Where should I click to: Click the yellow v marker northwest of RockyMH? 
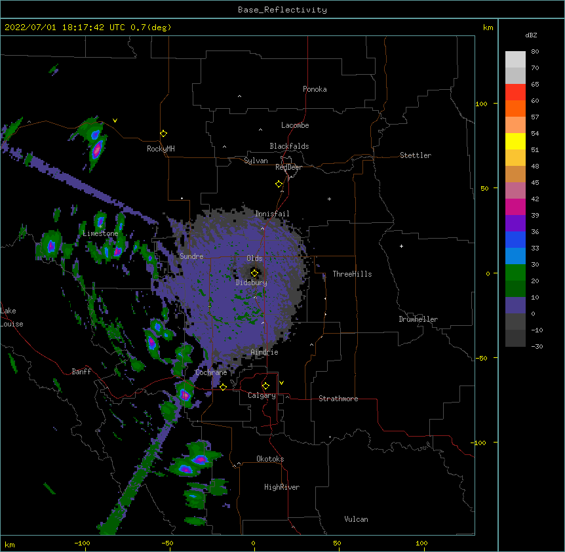pos(115,121)
